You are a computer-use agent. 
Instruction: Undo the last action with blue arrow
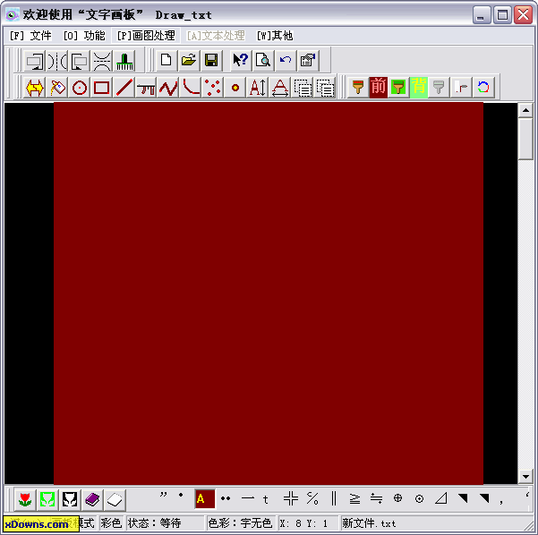286,60
